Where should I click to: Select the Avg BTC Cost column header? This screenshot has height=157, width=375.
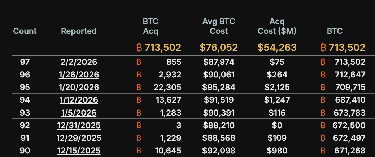click(x=219, y=26)
